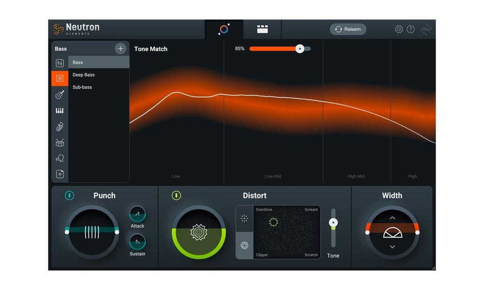This screenshot has width=484, height=290.
Task: Click the Scream corner label in XY pad
Action: pyautogui.click(x=311, y=209)
